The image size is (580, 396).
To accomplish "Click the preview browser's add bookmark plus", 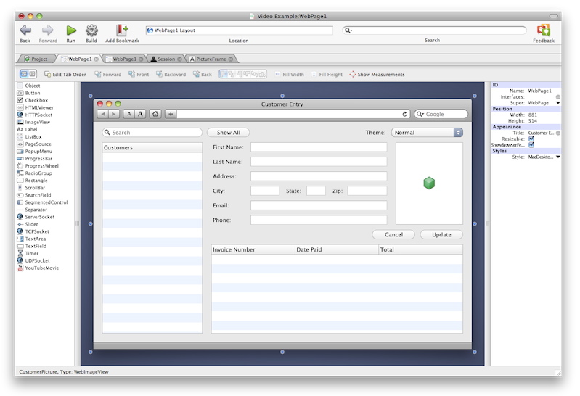I will click(171, 114).
